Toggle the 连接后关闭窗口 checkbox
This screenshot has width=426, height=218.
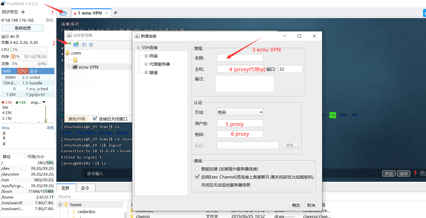click(x=95, y=119)
